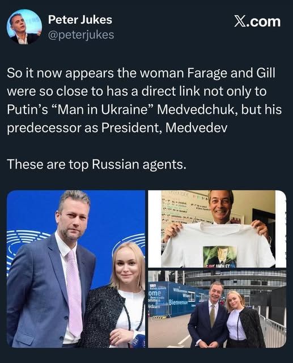The image size is (293, 363).
Task: Click the X.com logo
Action: [x=258, y=22]
